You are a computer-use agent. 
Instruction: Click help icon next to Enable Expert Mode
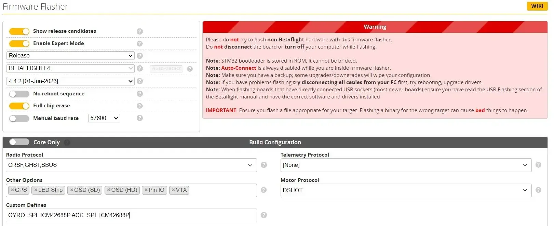tap(139, 44)
